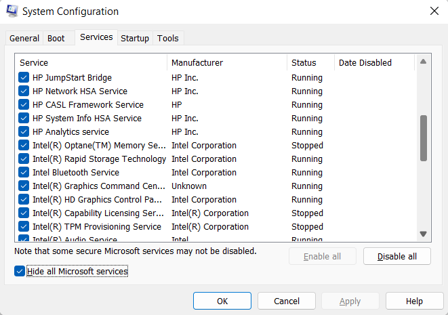Select the HP JumpStart Bridge row text

click(x=72, y=78)
